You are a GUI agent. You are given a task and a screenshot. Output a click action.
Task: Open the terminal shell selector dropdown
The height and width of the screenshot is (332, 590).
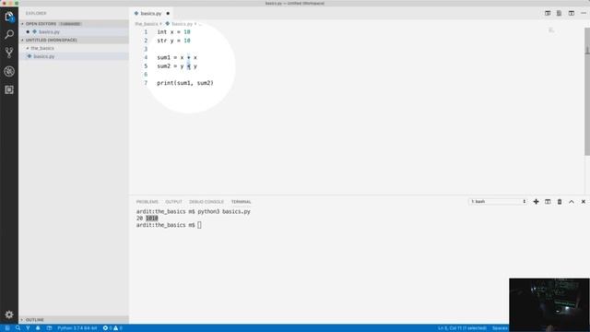(x=498, y=202)
